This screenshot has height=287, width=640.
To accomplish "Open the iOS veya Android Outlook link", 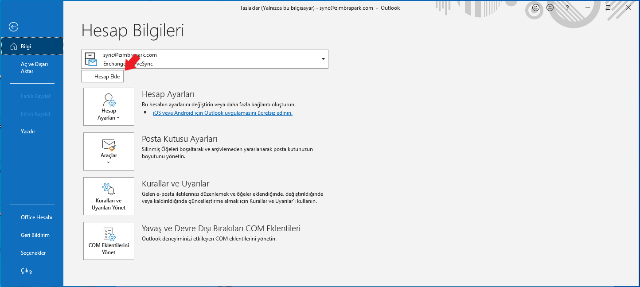I will point(222,113).
